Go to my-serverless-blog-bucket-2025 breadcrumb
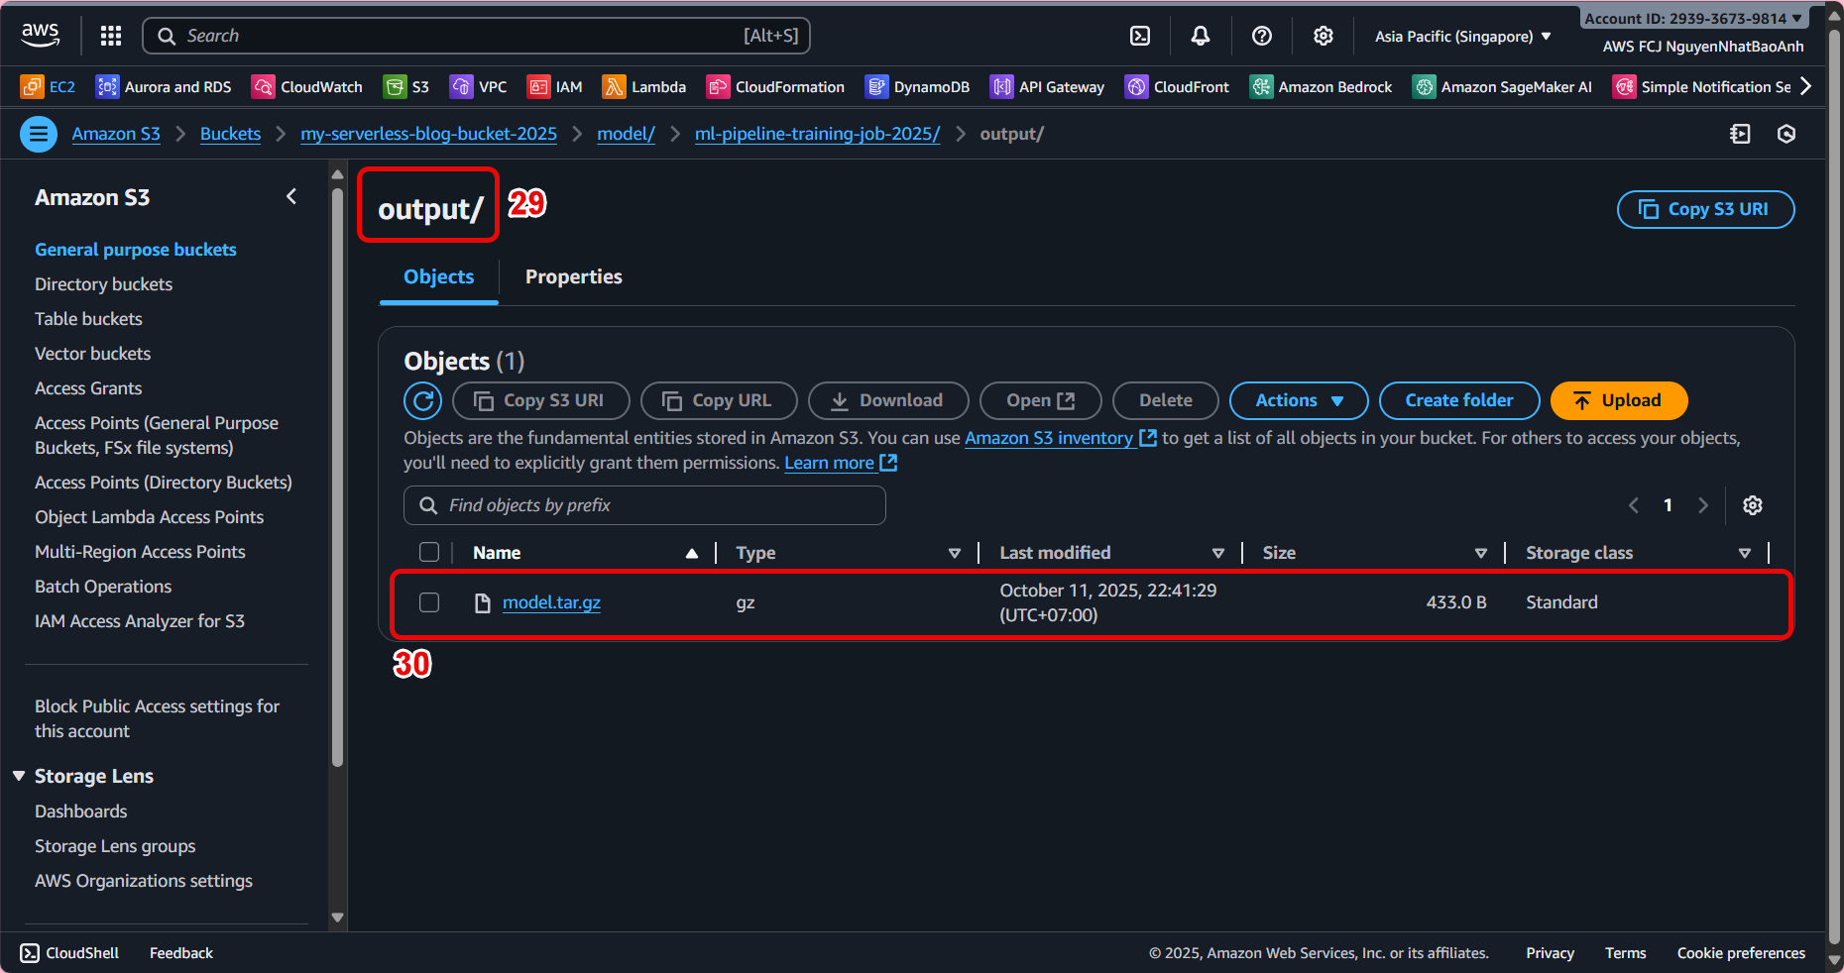1844x973 pixels. [x=429, y=134]
